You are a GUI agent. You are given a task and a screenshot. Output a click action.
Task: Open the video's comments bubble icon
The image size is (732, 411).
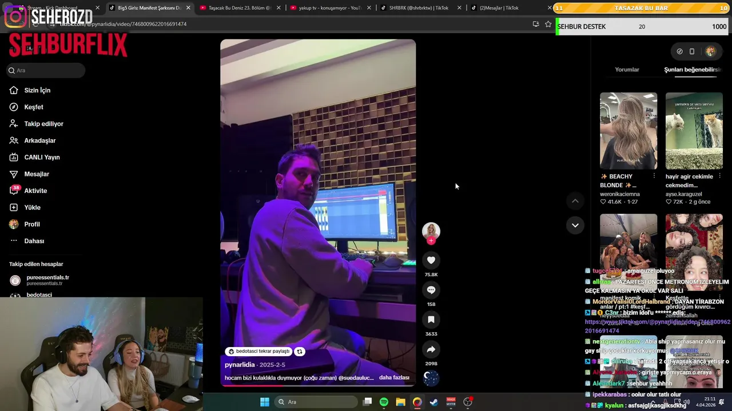coord(431,290)
